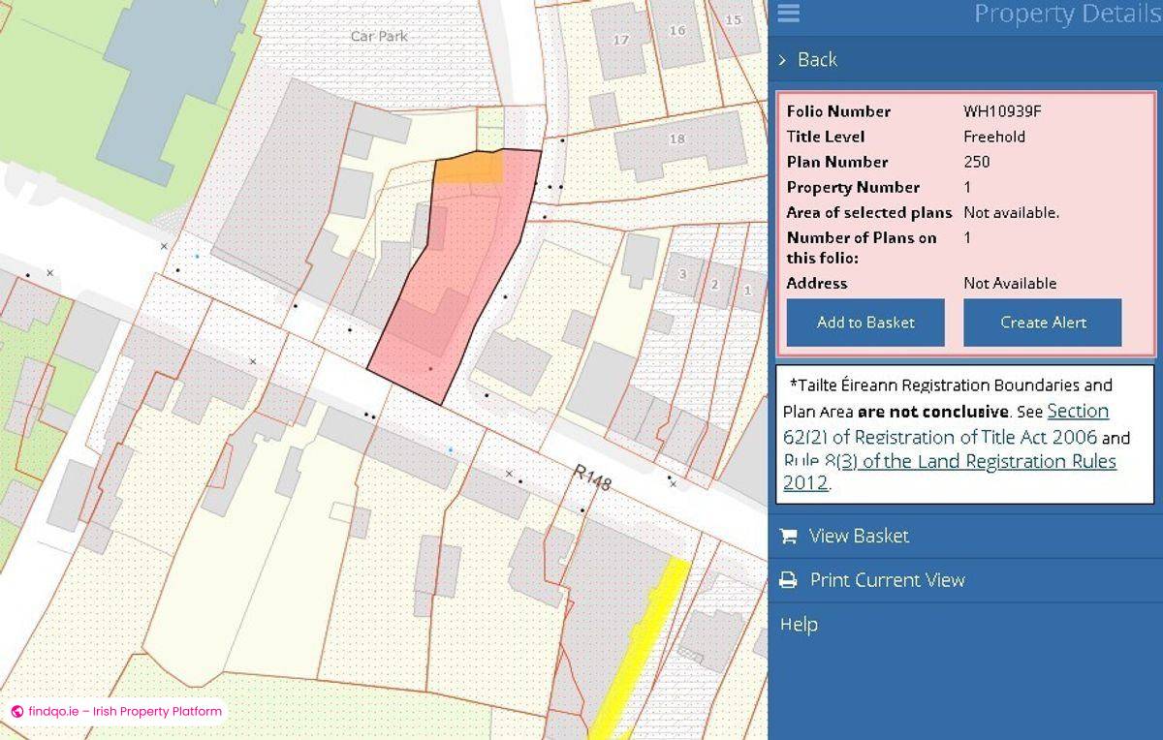This screenshot has width=1163, height=740.
Task: Open Rule 8(3) Land Registration Rules link
Action: tap(950, 472)
